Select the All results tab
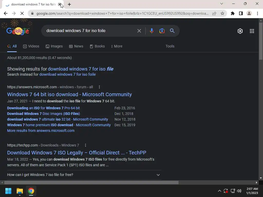Image resolution: width=263 pixels, height=197 pixels. pyautogui.click(x=12, y=46)
